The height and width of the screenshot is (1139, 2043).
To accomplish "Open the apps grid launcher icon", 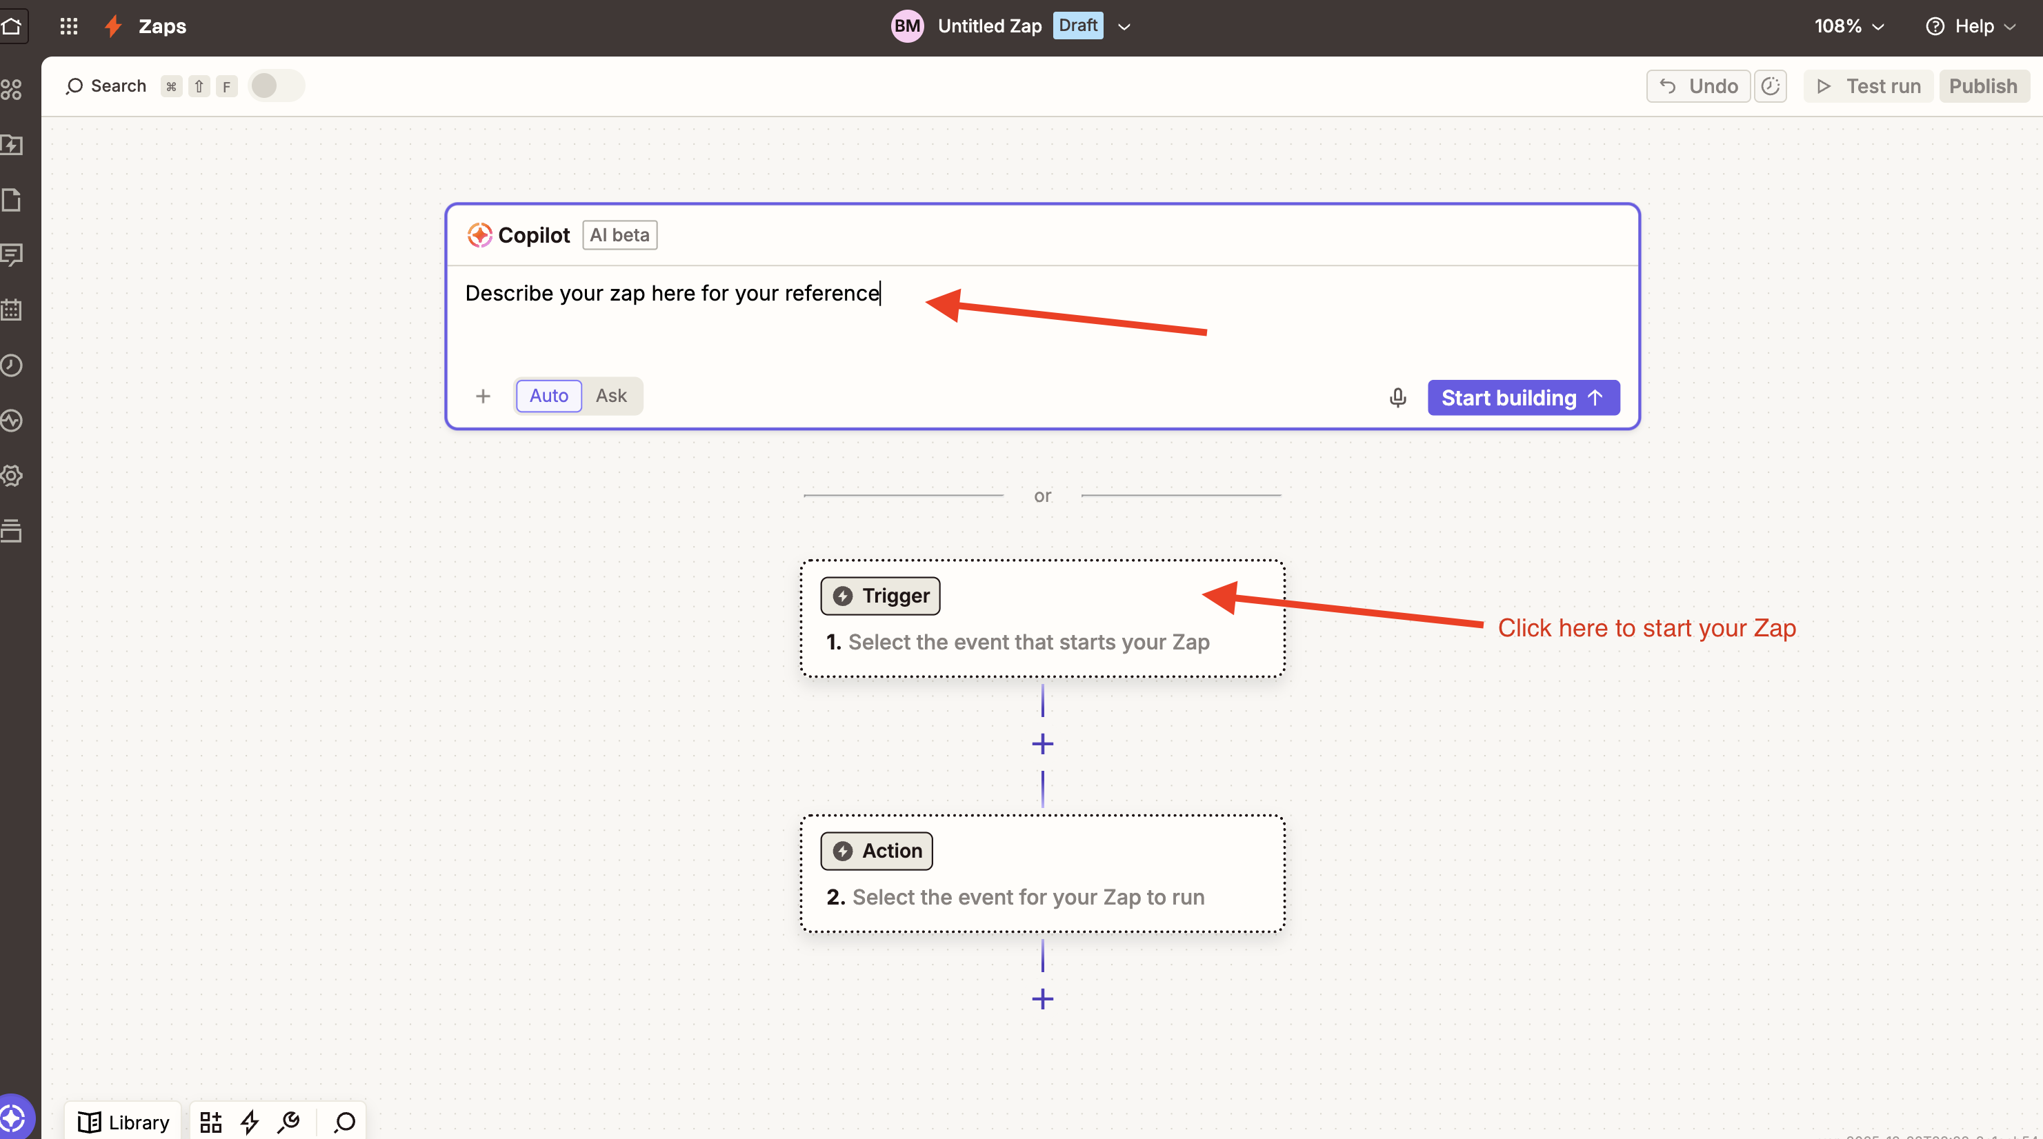I will point(69,26).
